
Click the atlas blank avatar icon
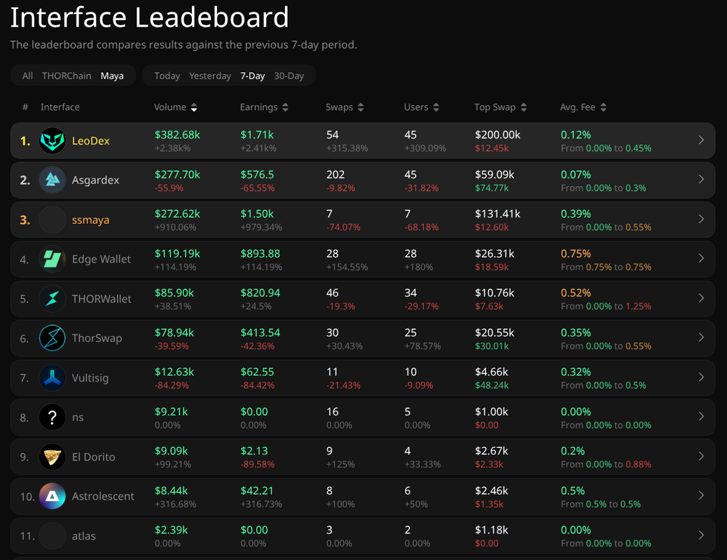click(x=53, y=536)
